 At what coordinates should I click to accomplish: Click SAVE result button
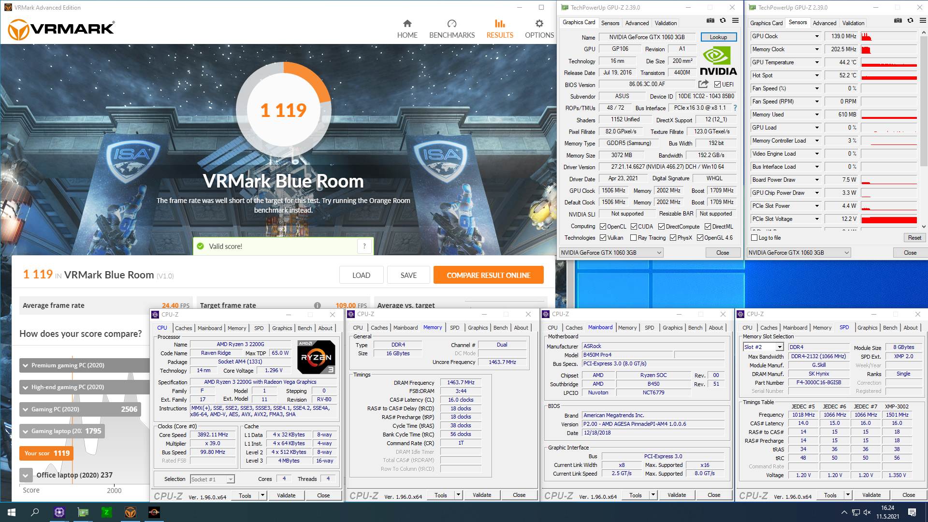tap(408, 275)
